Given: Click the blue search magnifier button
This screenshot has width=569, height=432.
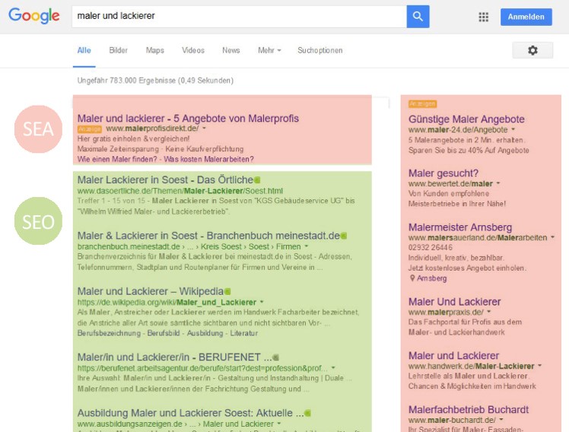Looking at the screenshot, I should click(x=418, y=16).
